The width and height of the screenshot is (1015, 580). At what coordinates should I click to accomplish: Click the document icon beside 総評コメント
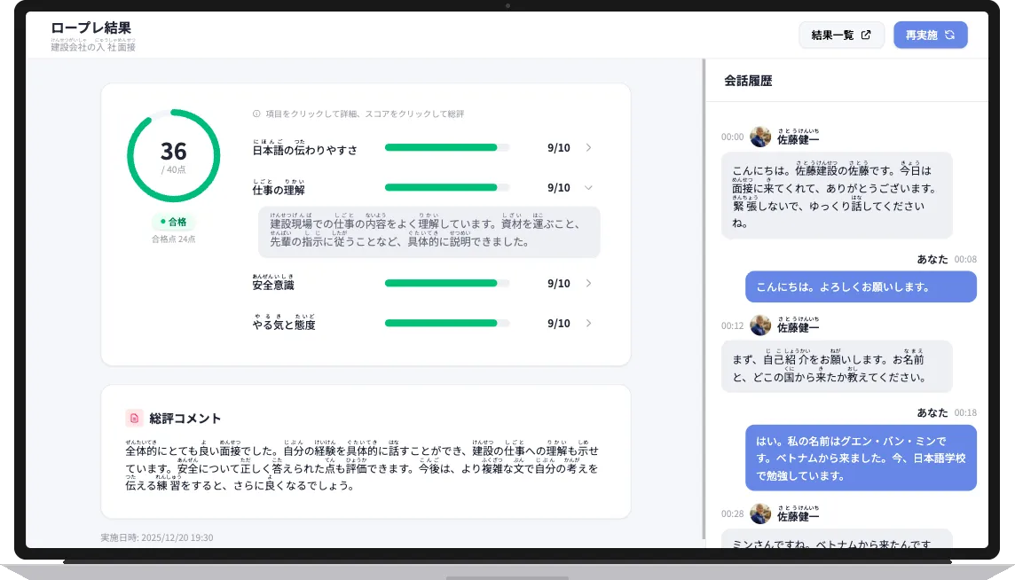click(133, 418)
